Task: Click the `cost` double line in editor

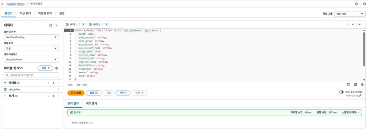Action: coord(86,76)
